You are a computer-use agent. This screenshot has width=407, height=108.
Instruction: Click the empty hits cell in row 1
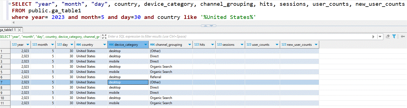tap(204, 51)
